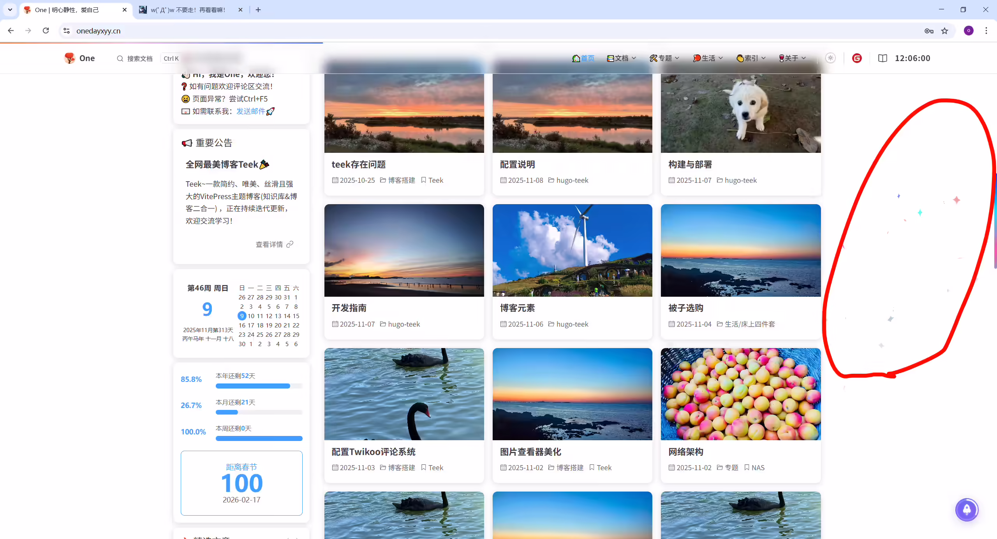Open the 被子选购 article title

pos(686,308)
